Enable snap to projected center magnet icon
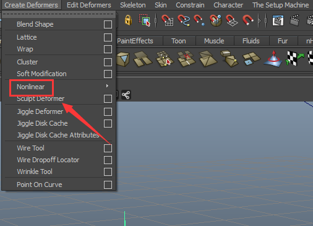Viewport: 313px width, 226px height. pyautogui.click(x=216, y=20)
